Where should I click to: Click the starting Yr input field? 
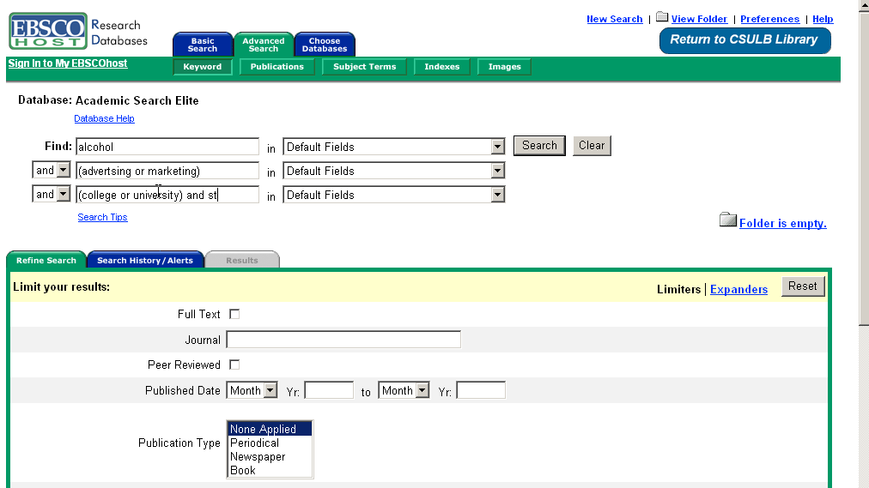[329, 390]
